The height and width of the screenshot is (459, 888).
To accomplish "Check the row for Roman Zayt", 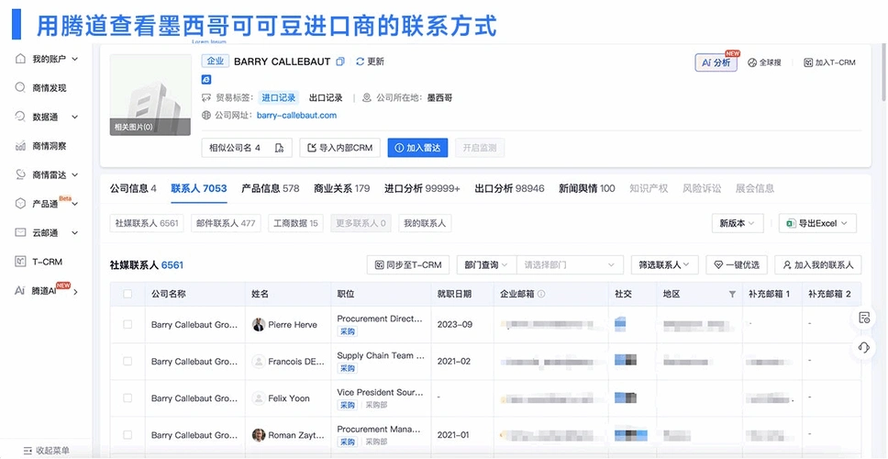I will 128,434.
